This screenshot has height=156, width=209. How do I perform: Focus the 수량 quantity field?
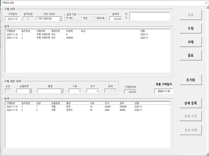75,91
